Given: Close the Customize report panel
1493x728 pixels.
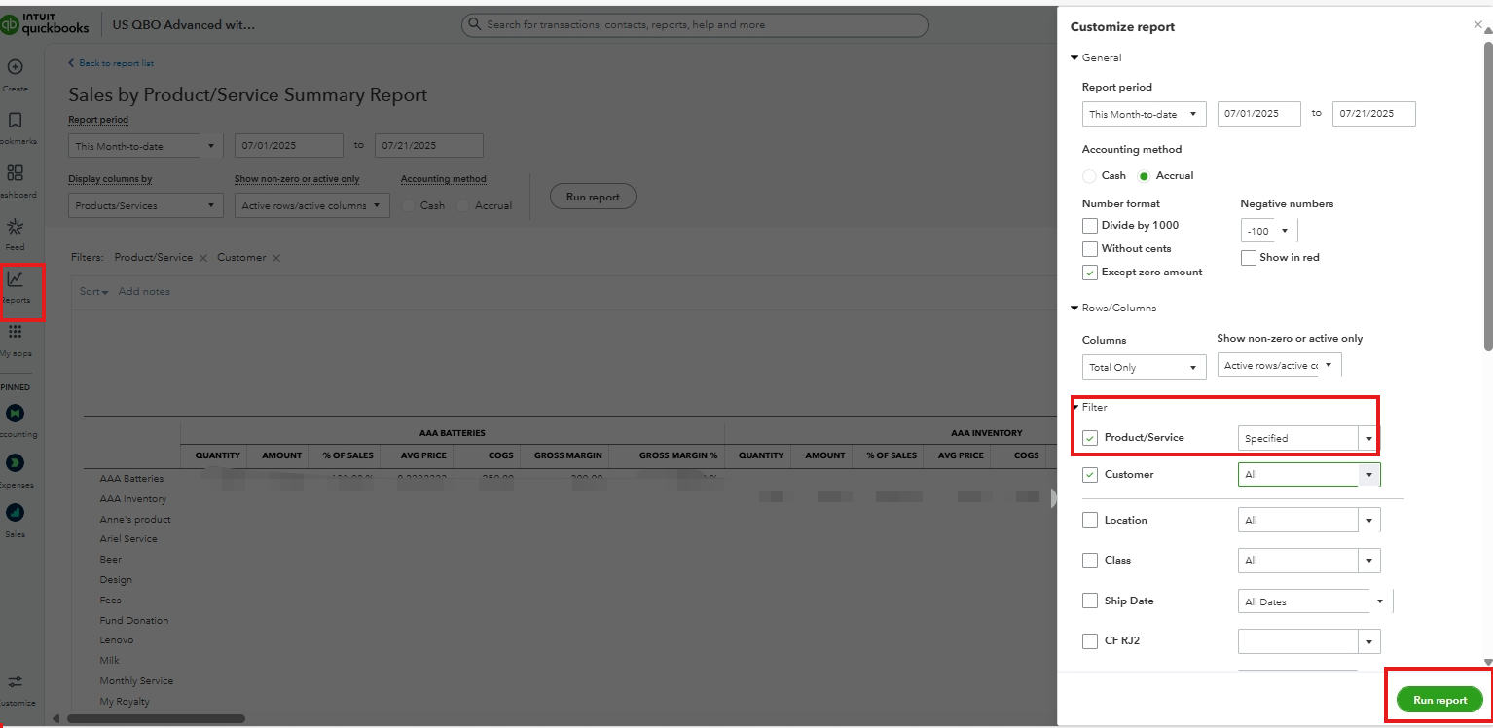Looking at the screenshot, I should pyautogui.click(x=1478, y=24).
